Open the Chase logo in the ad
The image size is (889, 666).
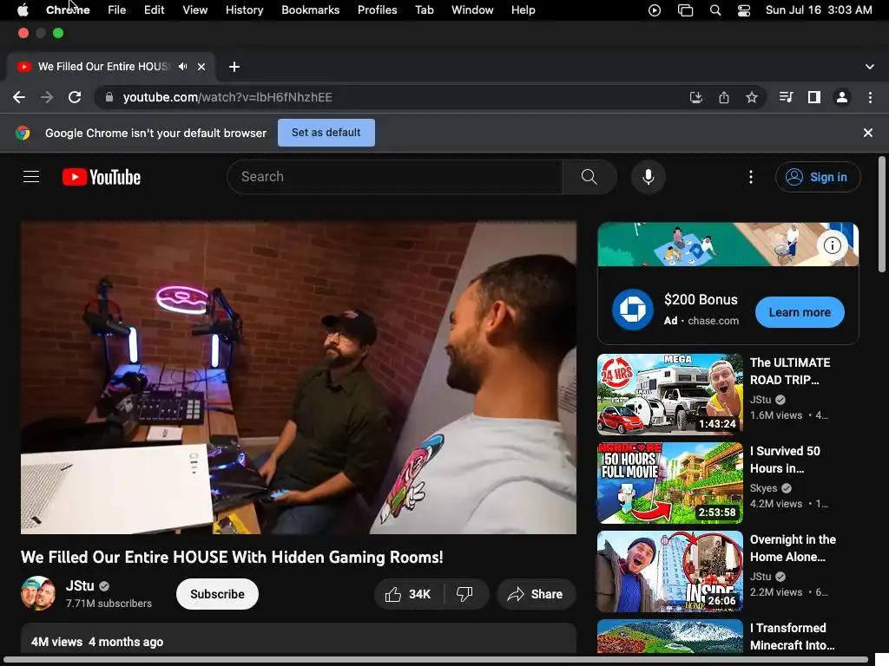coord(633,310)
